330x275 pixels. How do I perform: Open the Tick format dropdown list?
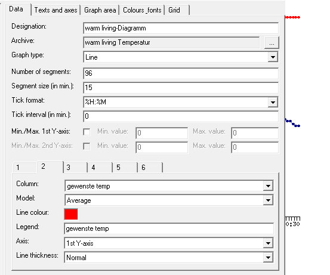pyautogui.click(x=273, y=102)
